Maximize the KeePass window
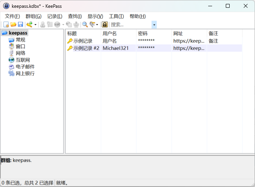The image size is (255, 187). 228,6
